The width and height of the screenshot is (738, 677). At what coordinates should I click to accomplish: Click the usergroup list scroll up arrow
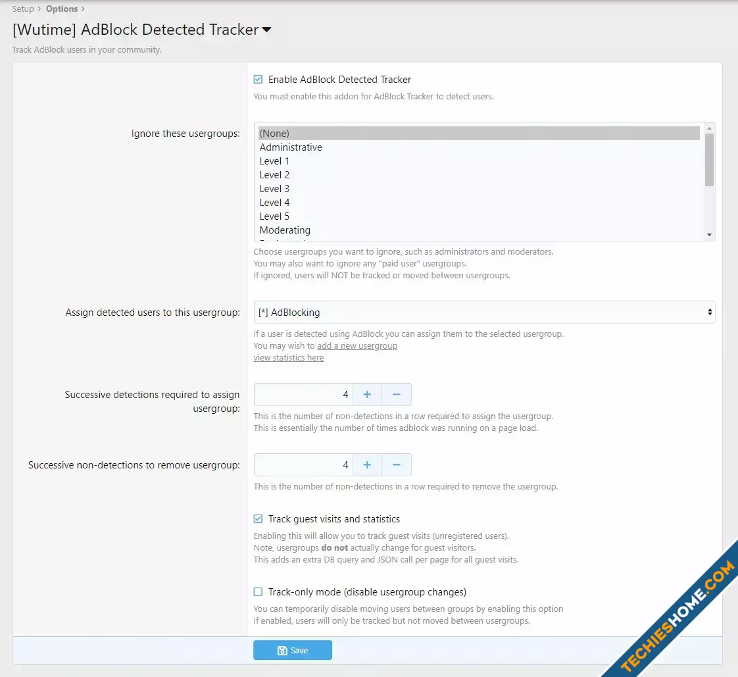click(709, 128)
